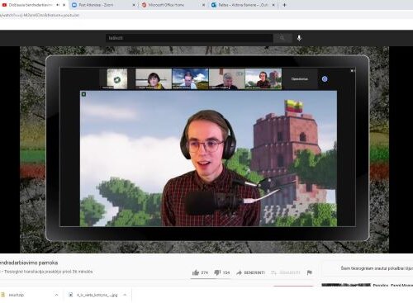
Task: Click the YouTube search input field
Action: [x=189, y=38]
